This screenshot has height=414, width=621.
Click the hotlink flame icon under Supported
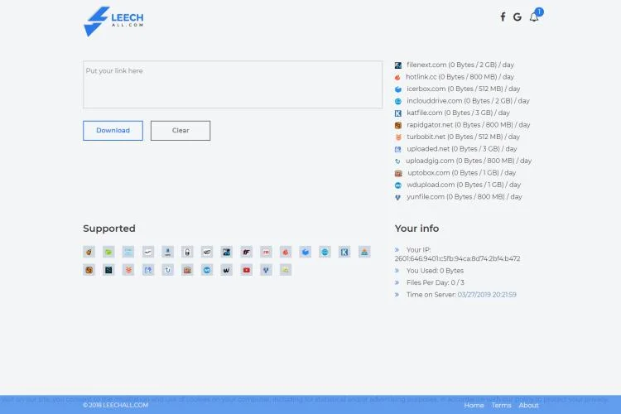point(286,252)
